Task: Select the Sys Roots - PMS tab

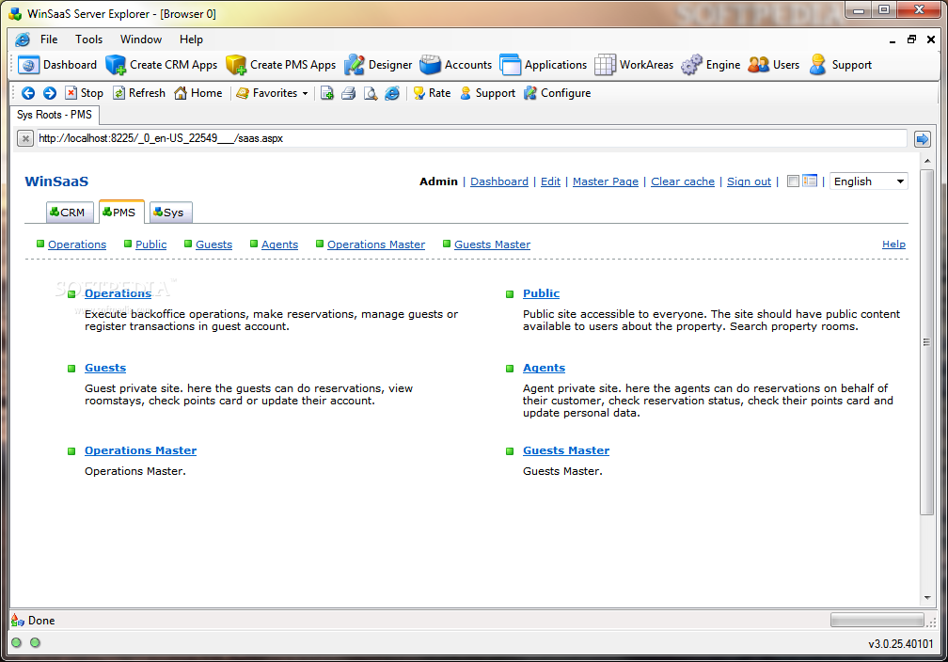Action: coord(55,115)
